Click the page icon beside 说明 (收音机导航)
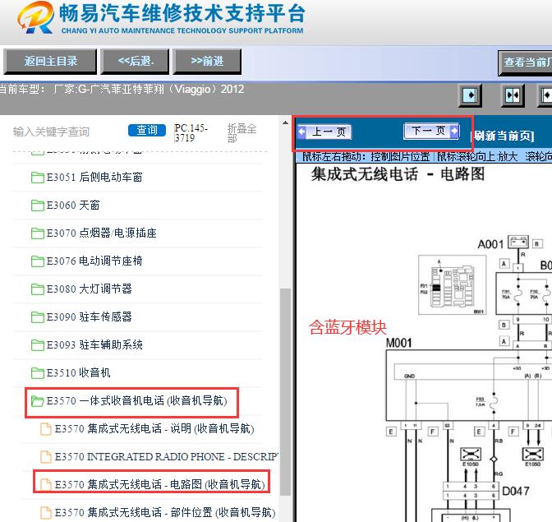Viewport: 552px width, 522px height. 46,428
